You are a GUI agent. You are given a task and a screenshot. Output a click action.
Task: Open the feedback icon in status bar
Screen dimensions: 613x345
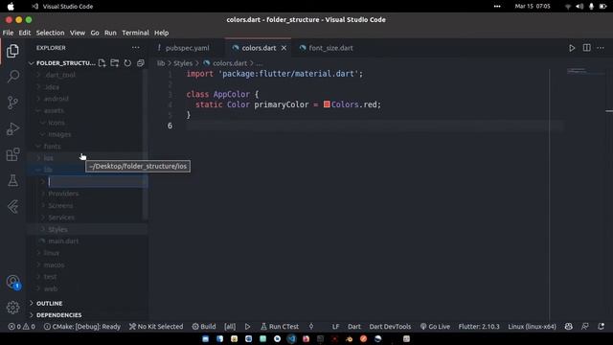(585, 326)
